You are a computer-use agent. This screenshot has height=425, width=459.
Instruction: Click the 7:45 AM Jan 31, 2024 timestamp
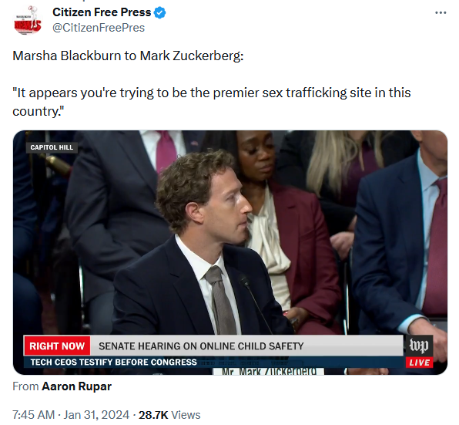tap(71, 415)
